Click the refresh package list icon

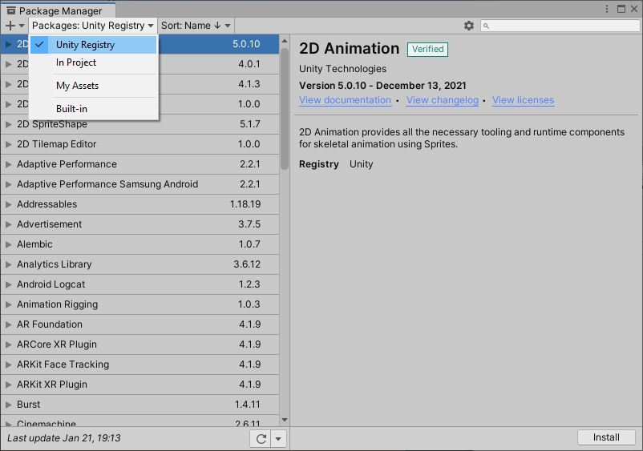click(x=260, y=438)
